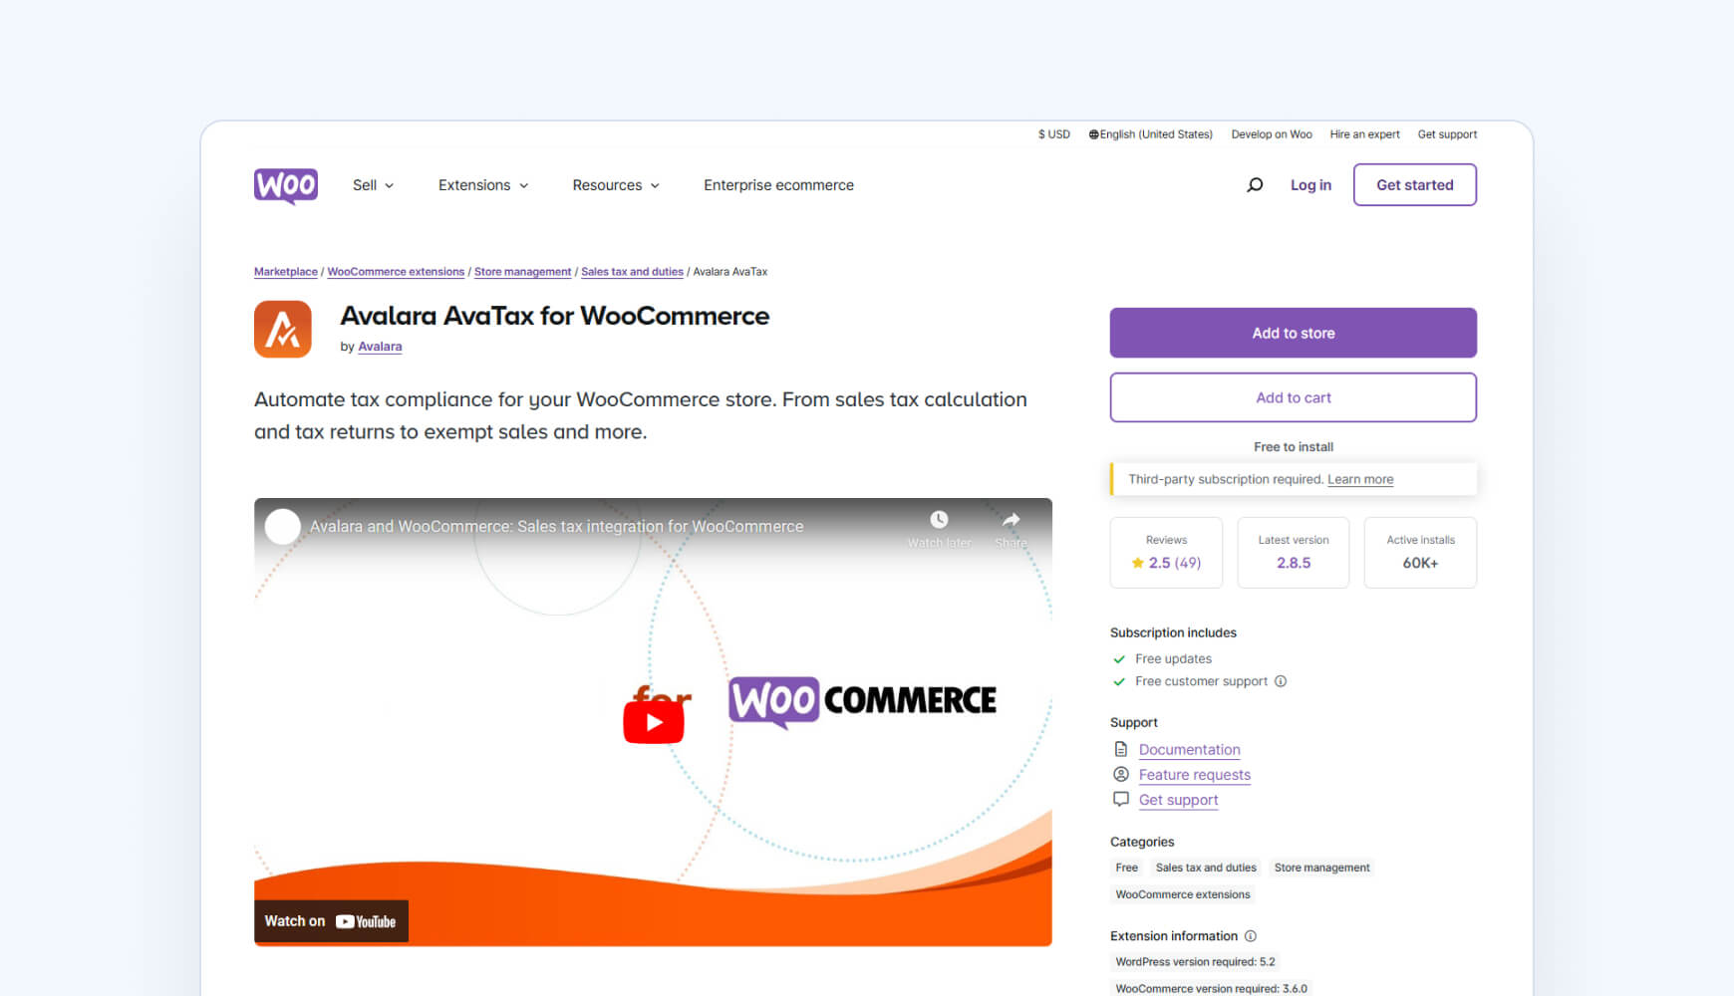Select WooCommerce extensions category tag
The width and height of the screenshot is (1734, 996).
(x=1183, y=894)
